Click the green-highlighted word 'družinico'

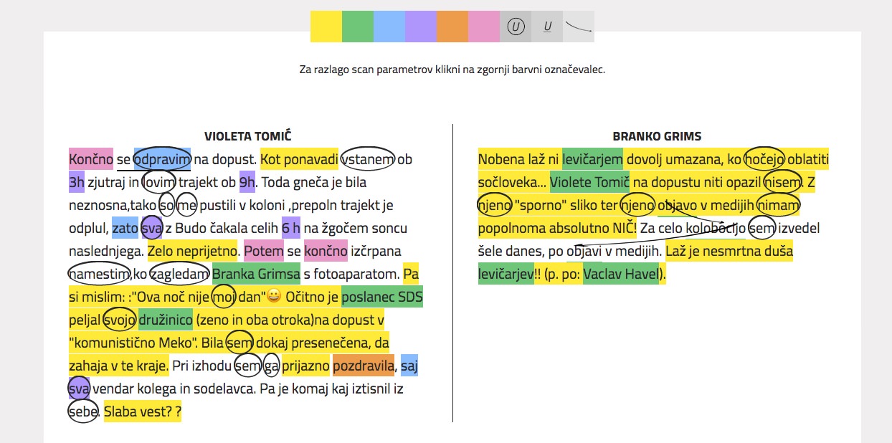(x=165, y=320)
